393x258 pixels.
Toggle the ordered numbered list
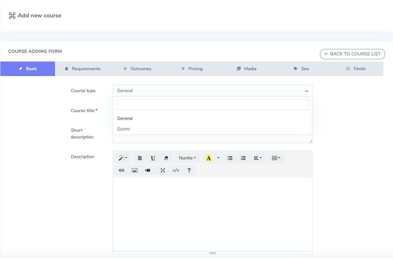pyautogui.click(x=243, y=158)
